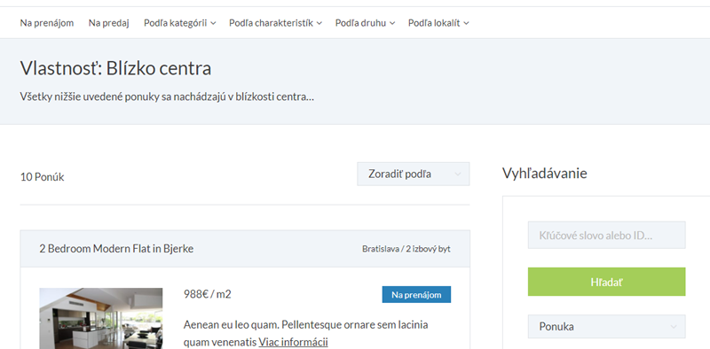Click the 988€ / m2 price text
This screenshot has height=349, width=710.
click(x=208, y=294)
